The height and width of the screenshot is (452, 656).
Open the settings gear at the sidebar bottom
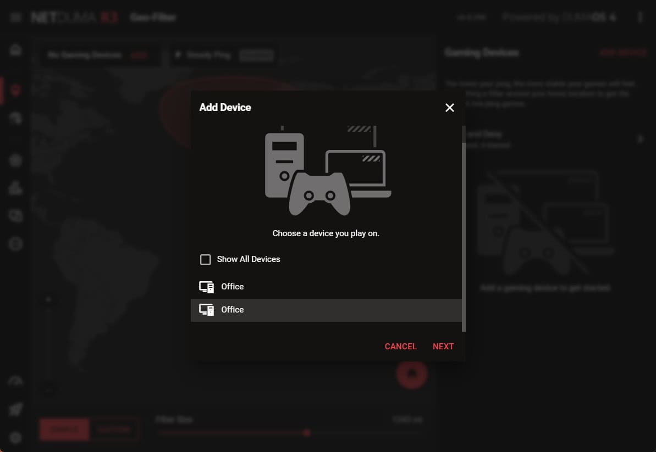point(15,437)
